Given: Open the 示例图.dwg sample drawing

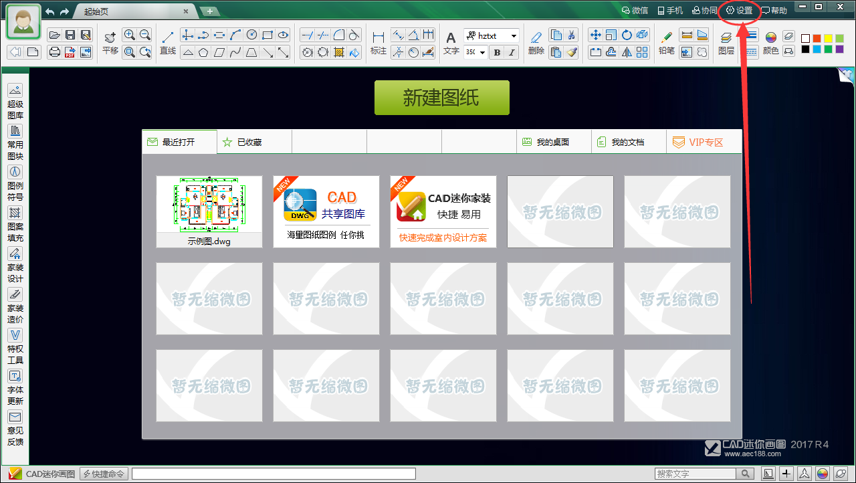Looking at the screenshot, I should [209, 207].
